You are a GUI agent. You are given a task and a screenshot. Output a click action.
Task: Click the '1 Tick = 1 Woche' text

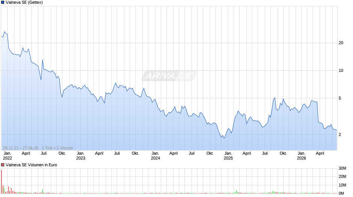tap(57, 148)
